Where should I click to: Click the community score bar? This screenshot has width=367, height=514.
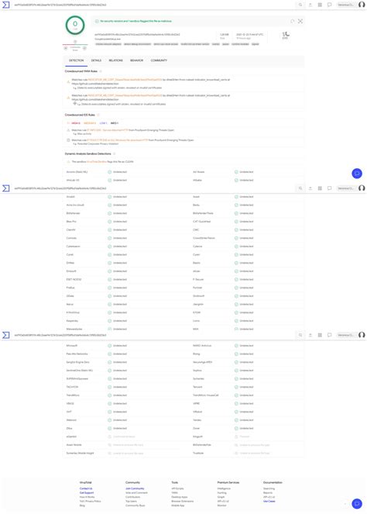[75, 44]
